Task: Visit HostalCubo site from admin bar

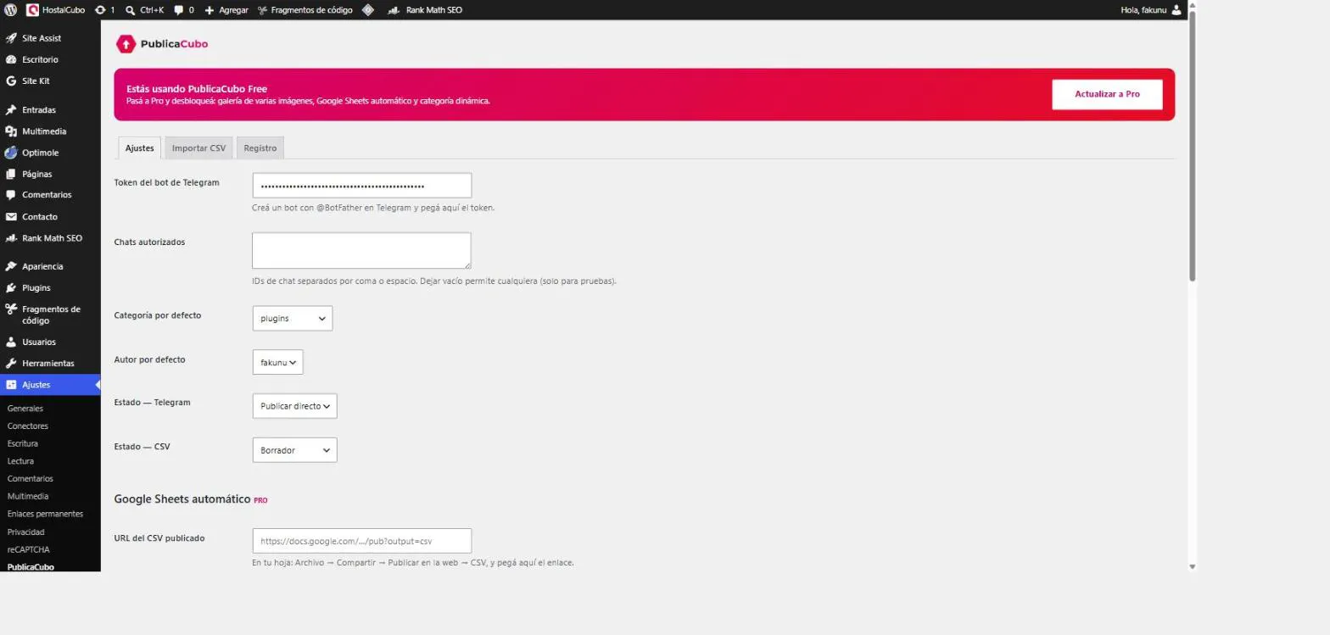Action: click(56, 10)
